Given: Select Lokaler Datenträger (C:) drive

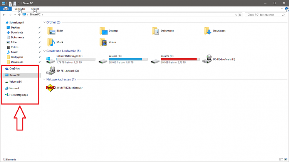Looking at the screenshot, I should point(71,59).
